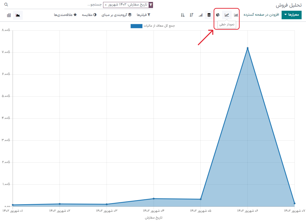
Task: Toggle cumulative chart mode
Action: (x=200, y=15)
